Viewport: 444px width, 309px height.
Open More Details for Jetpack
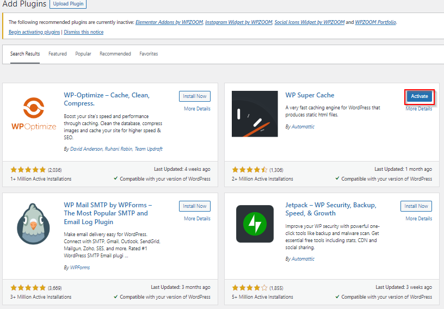pyautogui.click(x=419, y=219)
